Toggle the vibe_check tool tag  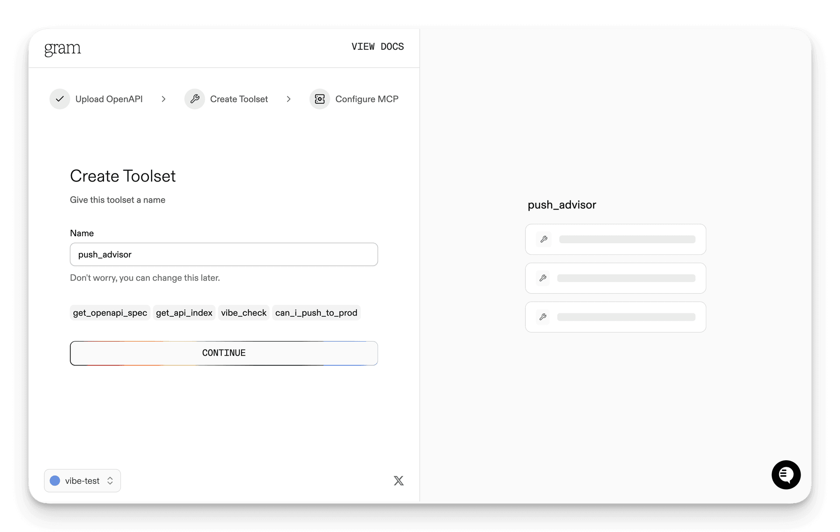tap(243, 312)
